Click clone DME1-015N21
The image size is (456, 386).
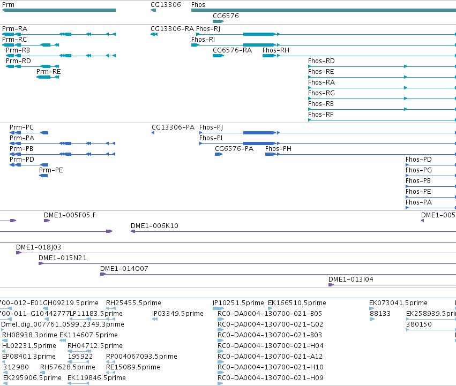click(x=247, y=263)
